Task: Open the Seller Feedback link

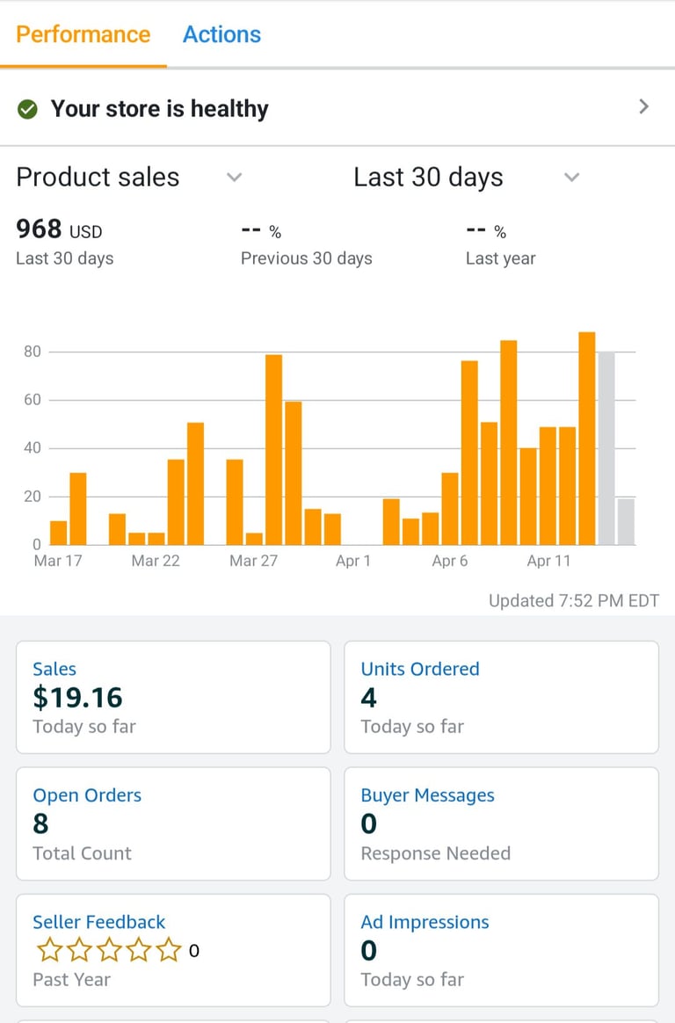Action: click(x=98, y=922)
